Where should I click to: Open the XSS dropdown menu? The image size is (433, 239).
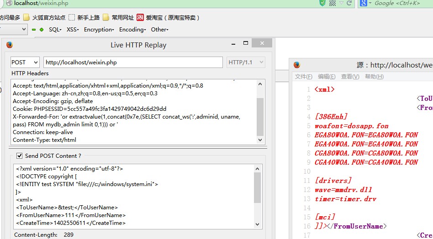point(73,30)
